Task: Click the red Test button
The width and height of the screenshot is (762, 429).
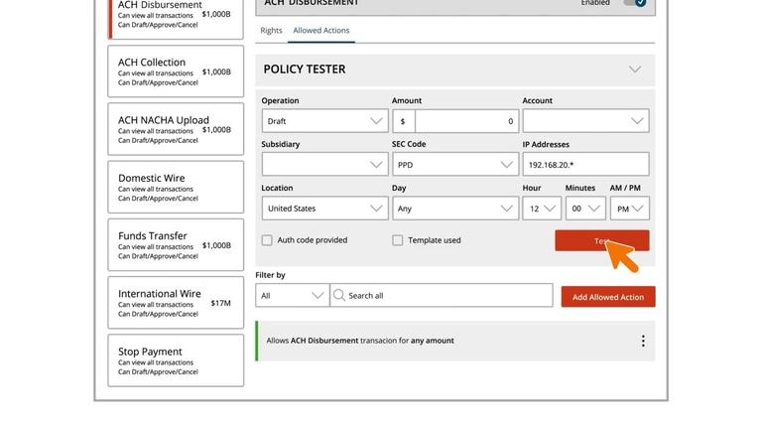Action: tap(602, 240)
